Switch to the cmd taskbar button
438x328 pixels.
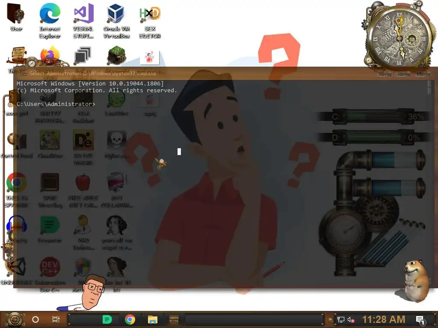[x=175, y=319]
